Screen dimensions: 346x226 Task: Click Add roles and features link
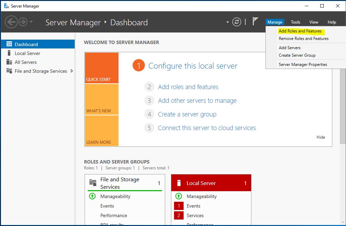pos(188,87)
